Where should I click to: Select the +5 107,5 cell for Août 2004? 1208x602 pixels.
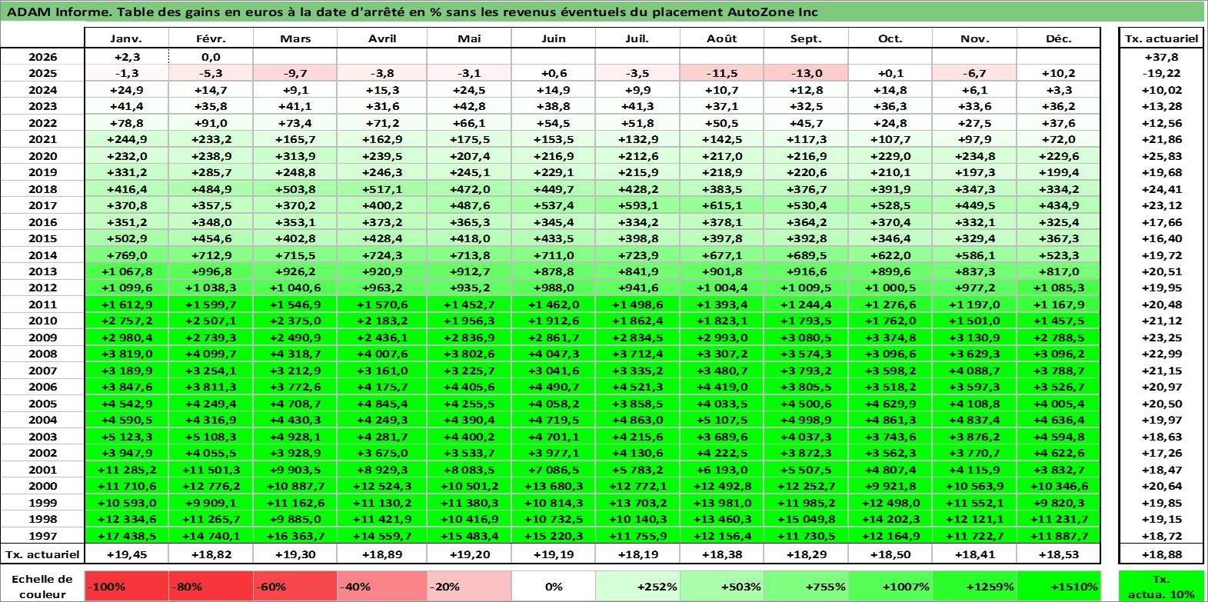pos(722,420)
